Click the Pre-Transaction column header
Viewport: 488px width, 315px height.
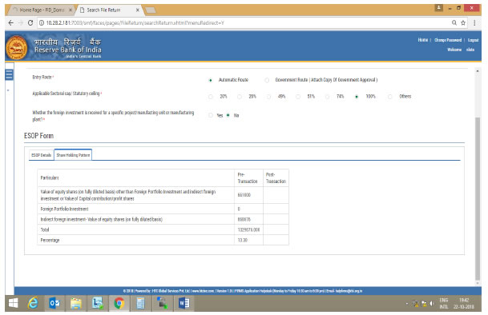[x=248, y=178]
